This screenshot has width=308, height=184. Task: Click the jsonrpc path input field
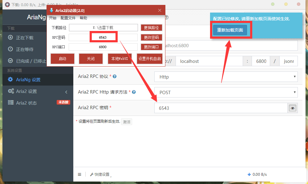tap(289, 61)
